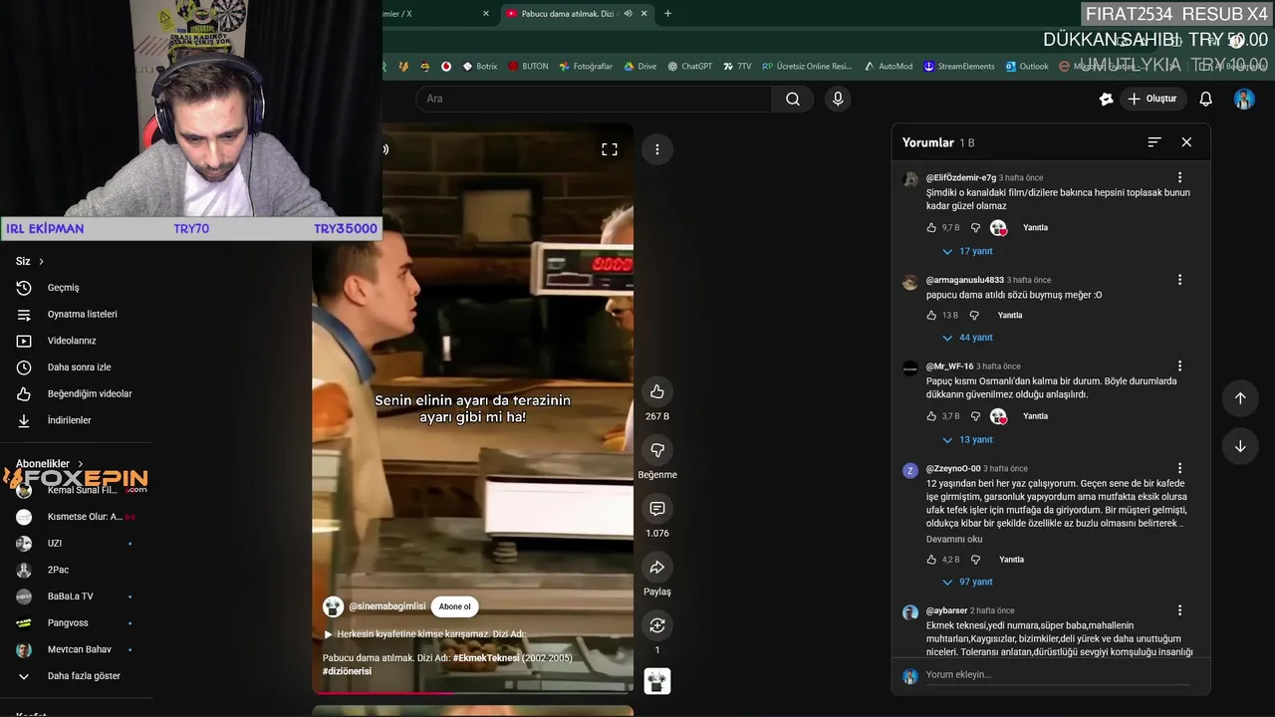1275x717 pixels.
Task: Reply to @armaganuslu4833 with Yanıtla
Action: coord(1010,316)
